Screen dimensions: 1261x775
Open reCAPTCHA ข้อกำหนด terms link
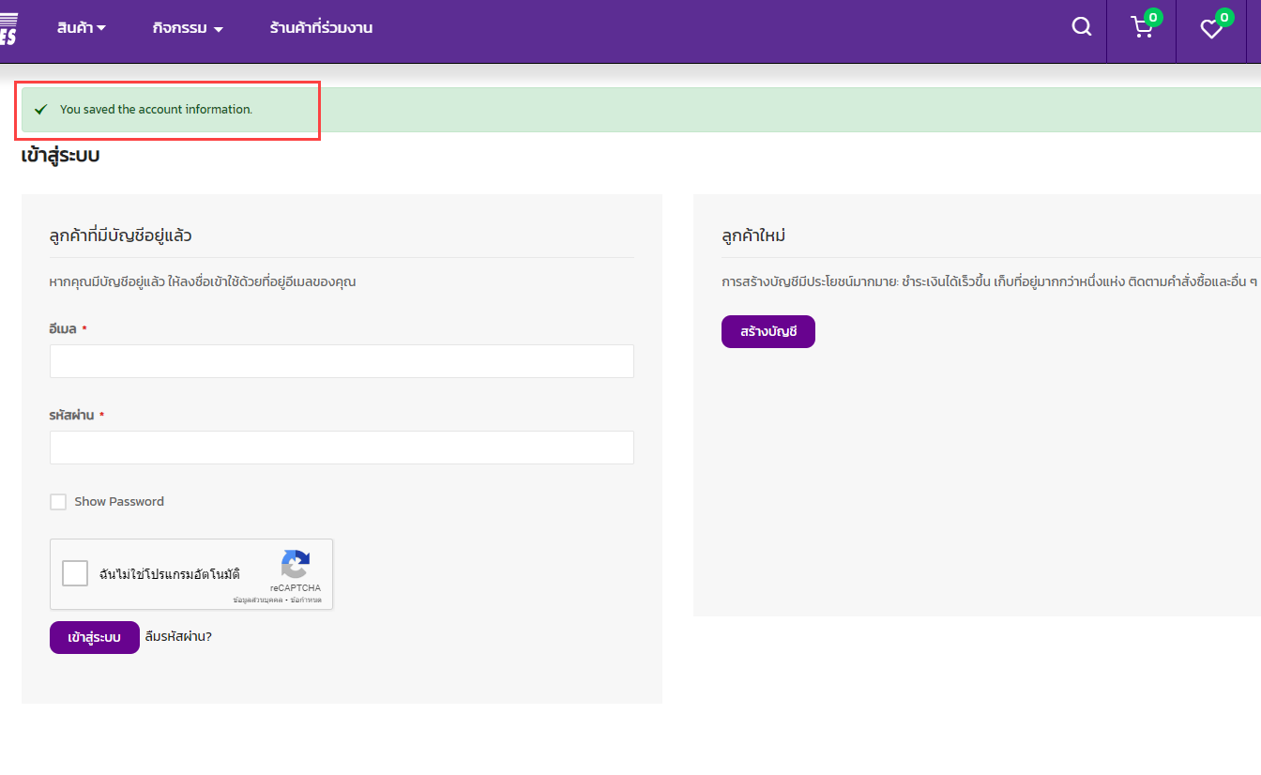point(306,600)
